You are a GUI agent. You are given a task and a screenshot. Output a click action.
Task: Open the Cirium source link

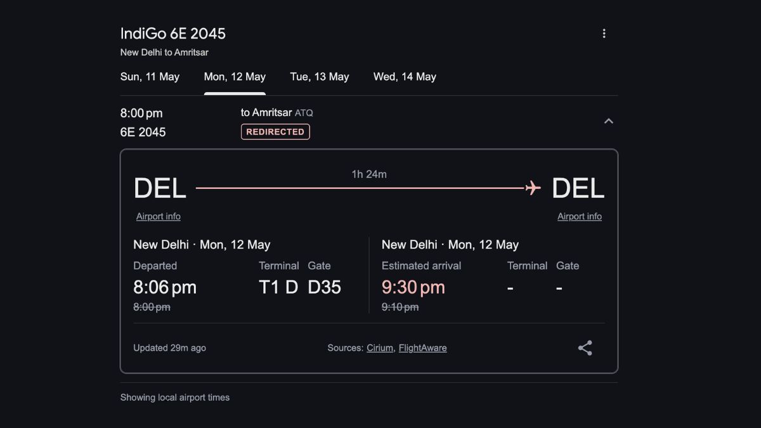point(380,348)
